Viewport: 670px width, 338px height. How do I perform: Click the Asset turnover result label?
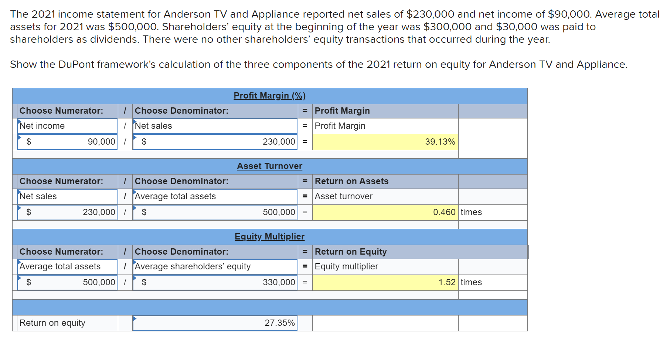click(x=343, y=196)
